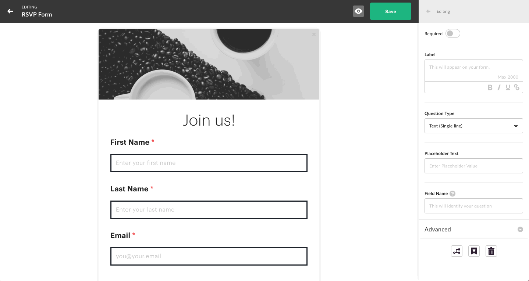
Task: Click the star bookmark icon
Action: [x=474, y=251]
